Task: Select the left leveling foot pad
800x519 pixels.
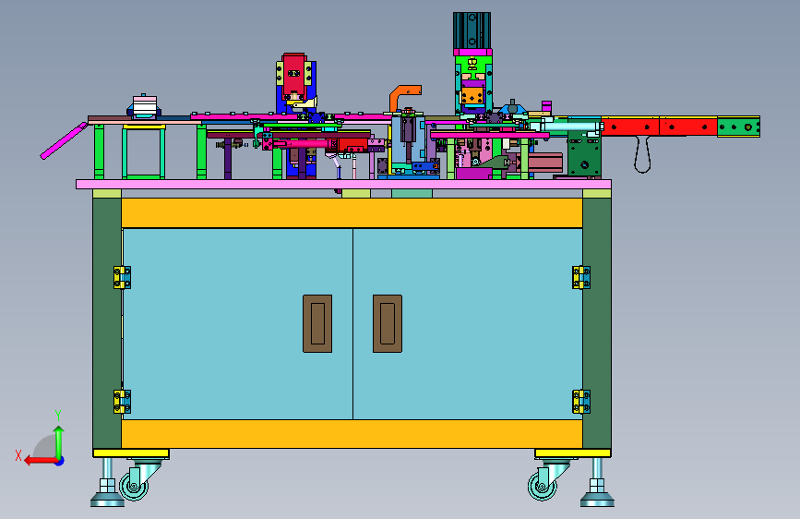Action: (x=107, y=500)
